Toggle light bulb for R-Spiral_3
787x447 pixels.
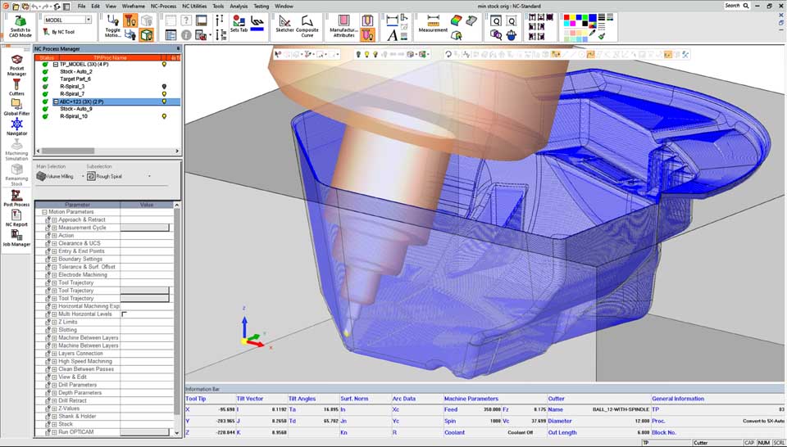[x=164, y=86]
